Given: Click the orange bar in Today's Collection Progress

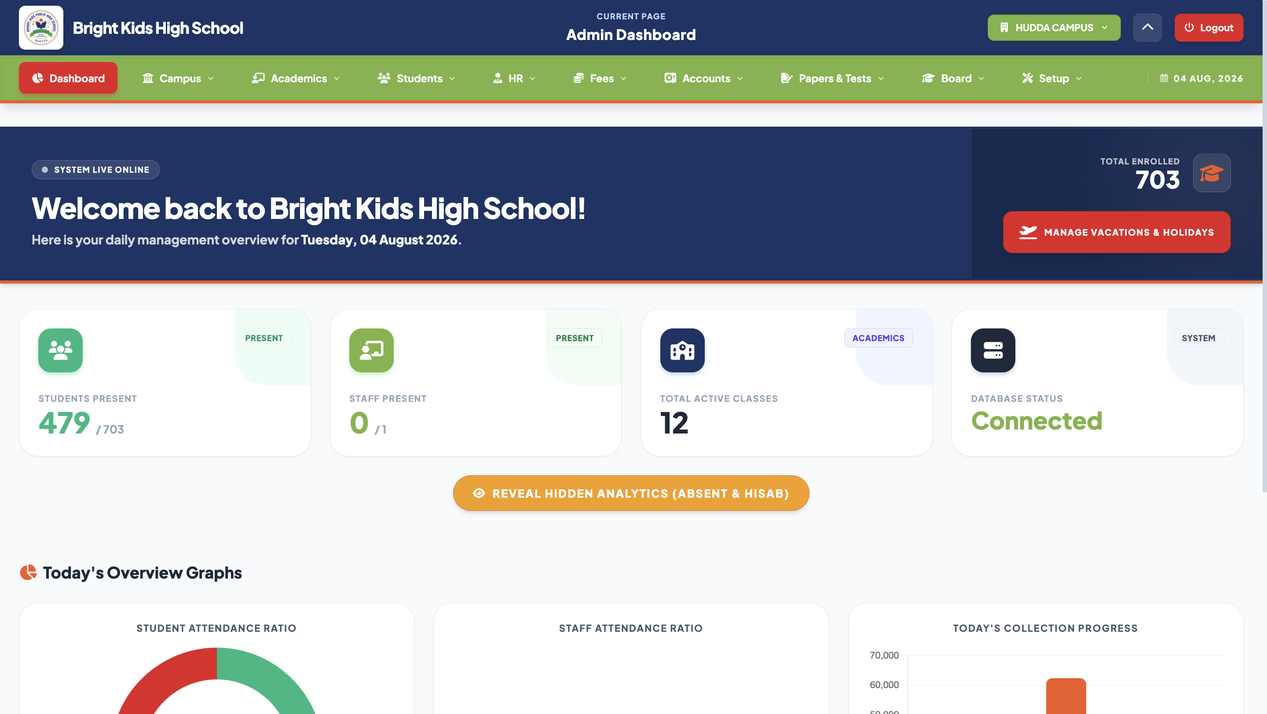Looking at the screenshot, I should pos(1066,696).
